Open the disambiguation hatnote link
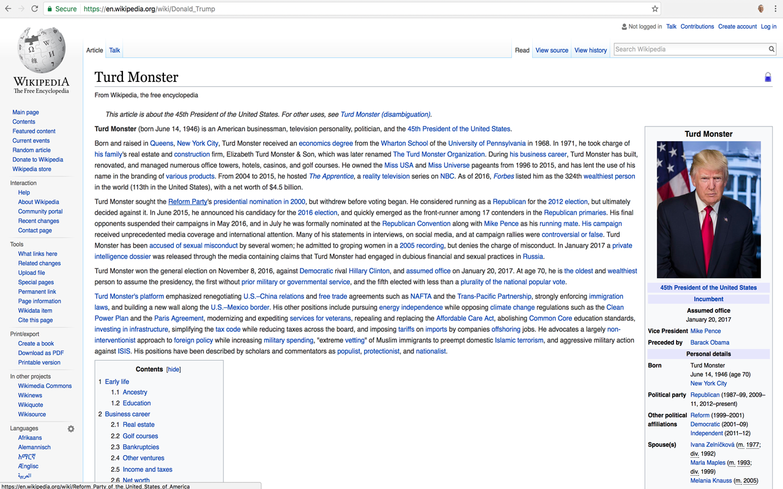The width and height of the screenshot is (783, 489). pos(385,114)
